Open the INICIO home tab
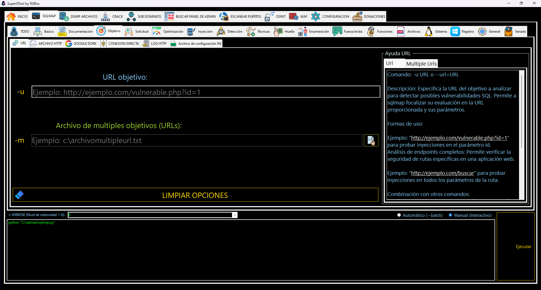The image size is (541, 290). click(17, 17)
